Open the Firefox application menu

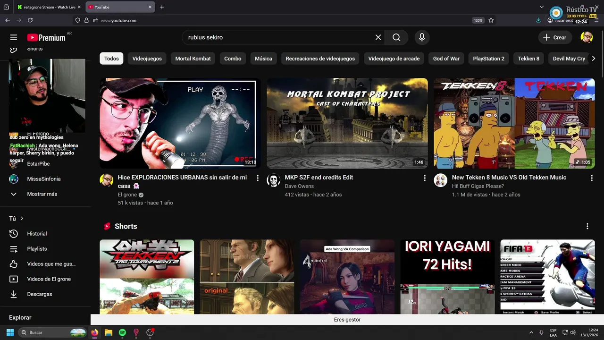(597, 20)
